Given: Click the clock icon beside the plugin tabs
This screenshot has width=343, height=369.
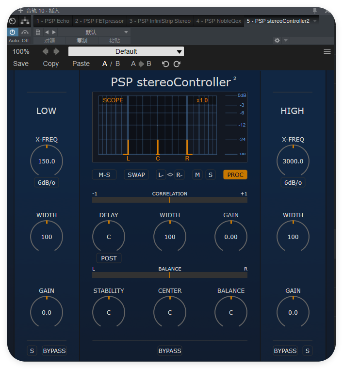Looking at the screenshot, I should pos(13,21).
